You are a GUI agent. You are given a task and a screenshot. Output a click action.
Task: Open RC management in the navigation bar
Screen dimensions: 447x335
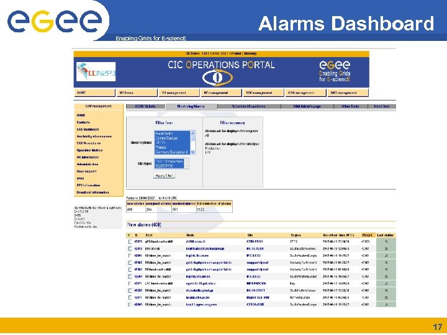coord(221,93)
